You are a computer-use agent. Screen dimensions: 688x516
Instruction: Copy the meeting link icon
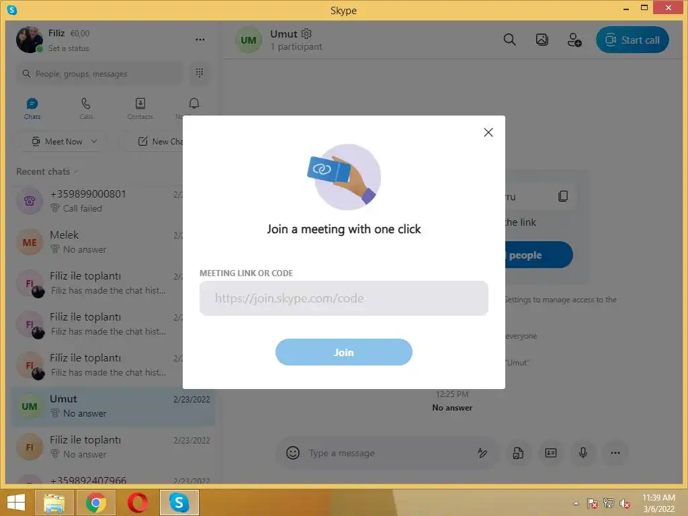[x=563, y=196]
